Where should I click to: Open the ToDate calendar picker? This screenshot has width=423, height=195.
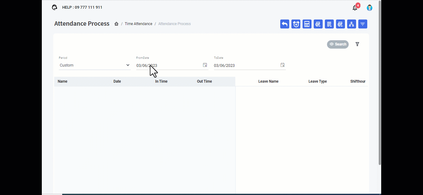[x=282, y=65]
